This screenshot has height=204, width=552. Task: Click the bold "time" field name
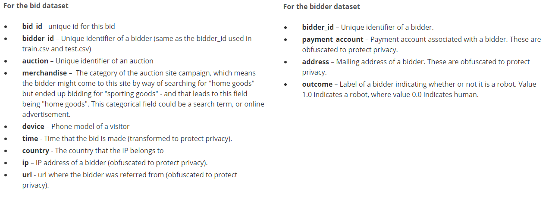coord(30,138)
